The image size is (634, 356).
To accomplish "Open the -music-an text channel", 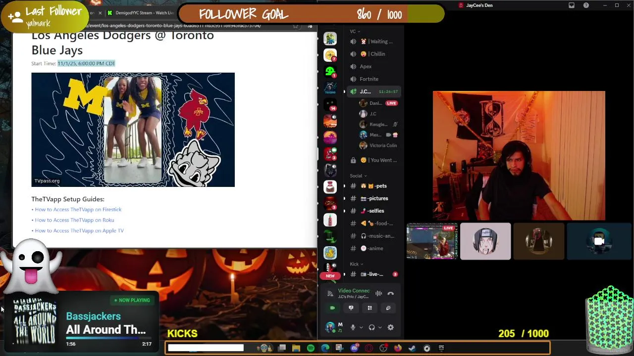I will pos(373,236).
